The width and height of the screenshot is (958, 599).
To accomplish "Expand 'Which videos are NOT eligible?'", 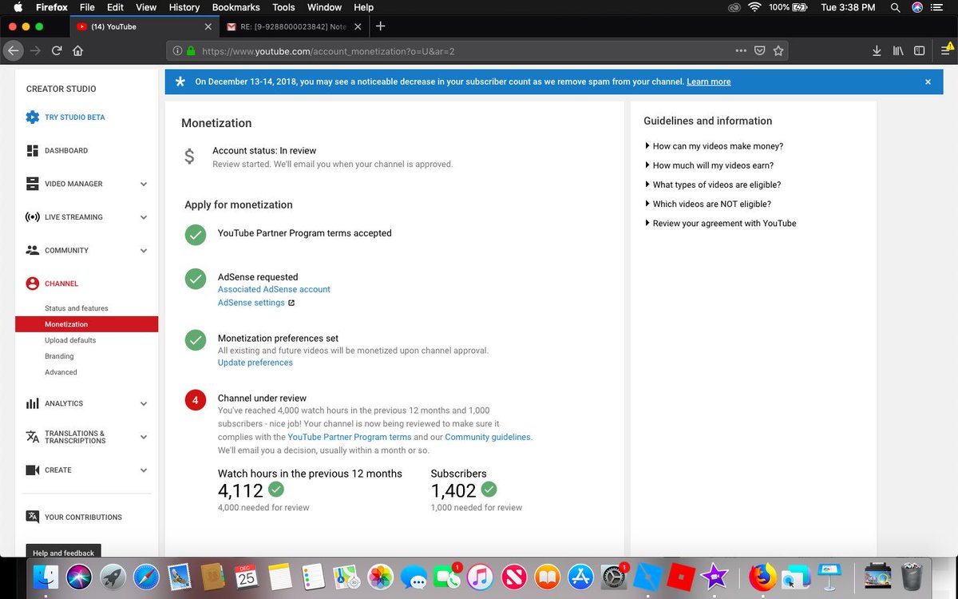I will (x=707, y=204).
